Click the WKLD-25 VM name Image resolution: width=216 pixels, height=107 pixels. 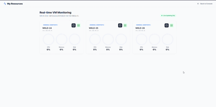click(93, 28)
